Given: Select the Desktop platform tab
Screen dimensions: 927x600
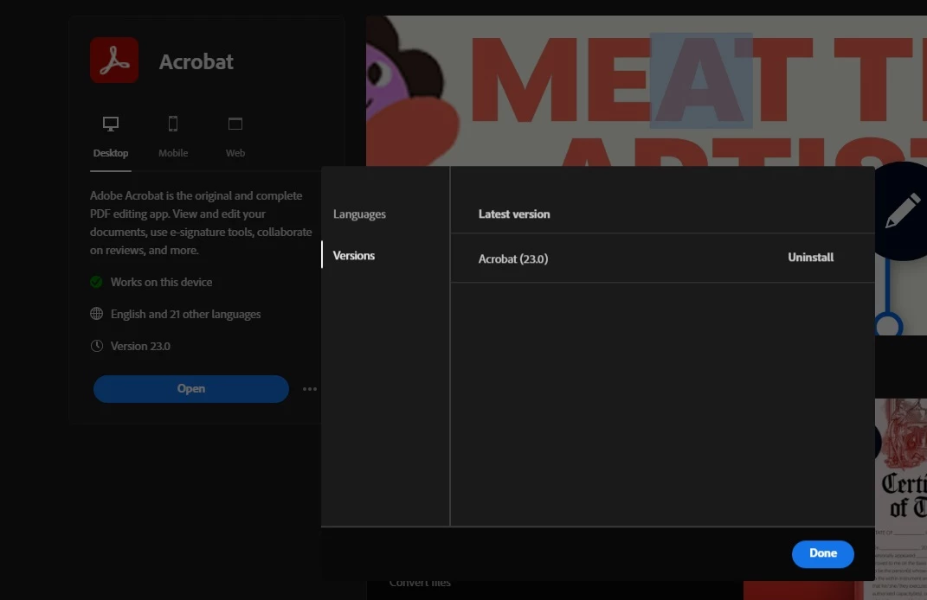Looking at the screenshot, I should (x=111, y=137).
